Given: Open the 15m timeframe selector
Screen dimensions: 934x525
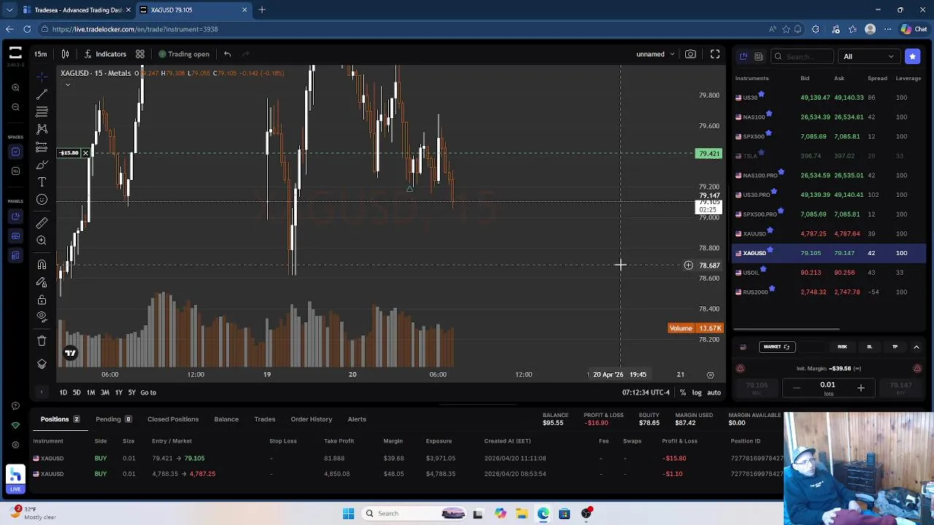Looking at the screenshot, I should tap(41, 54).
